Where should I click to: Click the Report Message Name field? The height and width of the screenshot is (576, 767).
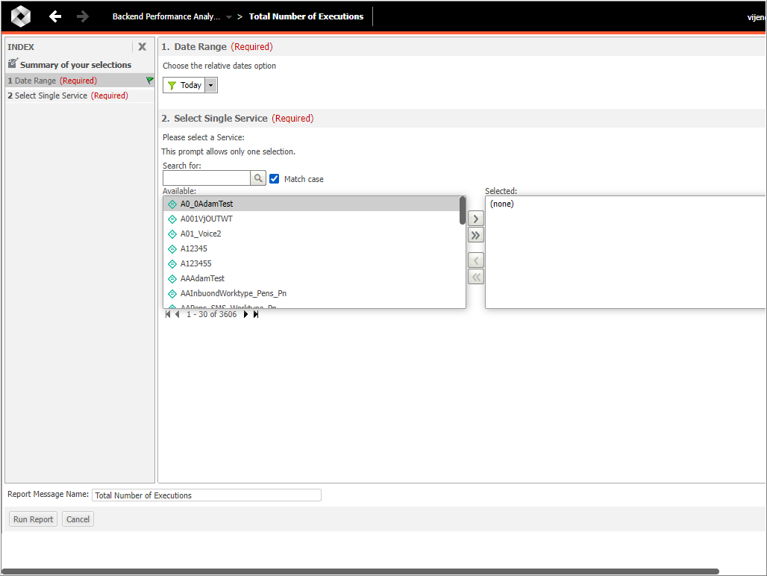click(207, 495)
